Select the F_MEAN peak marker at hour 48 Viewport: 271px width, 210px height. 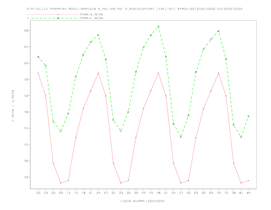pyautogui.click(x=158, y=26)
